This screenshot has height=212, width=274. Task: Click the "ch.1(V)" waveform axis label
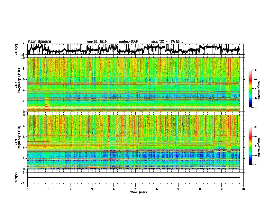(17, 49)
